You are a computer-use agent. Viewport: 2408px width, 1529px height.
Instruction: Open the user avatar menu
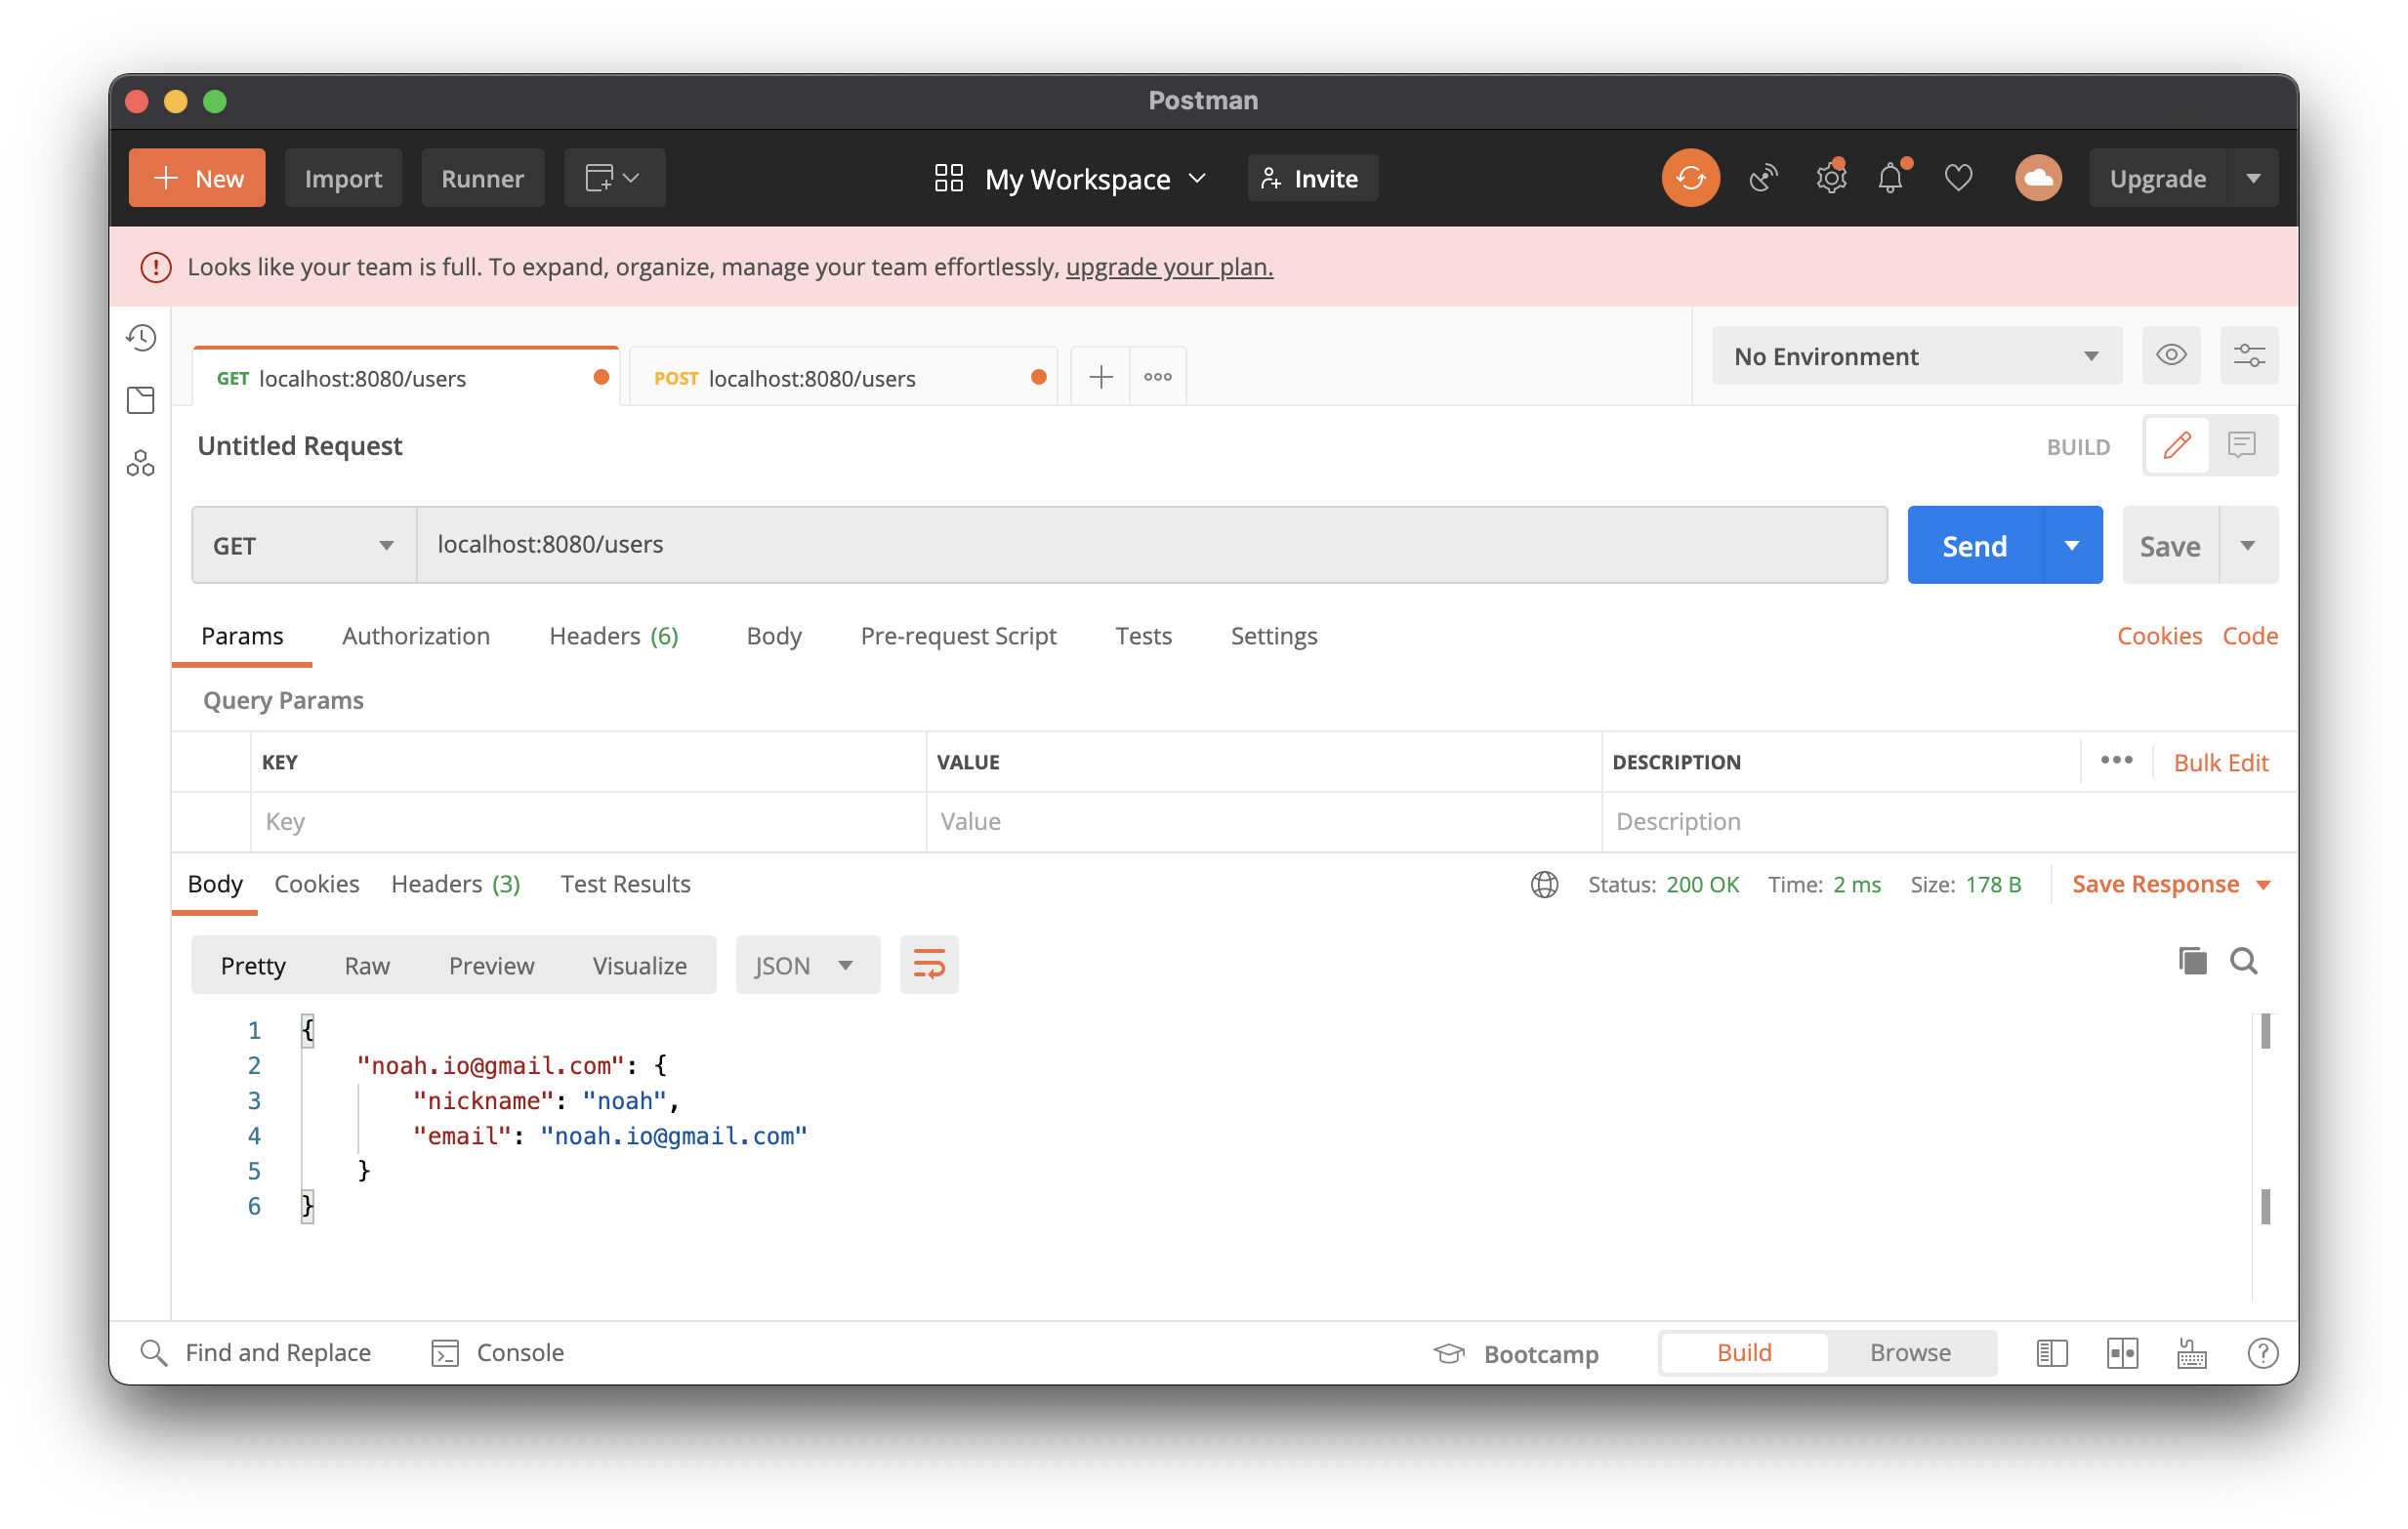click(x=2038, y=178)
